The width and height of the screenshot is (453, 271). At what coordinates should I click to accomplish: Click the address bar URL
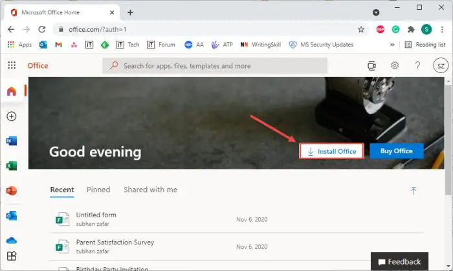[x=98, y=30]
